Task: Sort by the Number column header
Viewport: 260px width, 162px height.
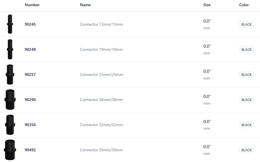Action: (x=32, y=5)
